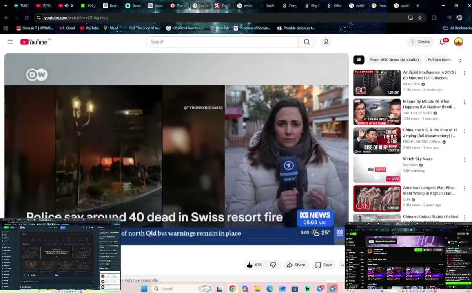Open Sky News LIVE thumbnail

pos(377,169)
